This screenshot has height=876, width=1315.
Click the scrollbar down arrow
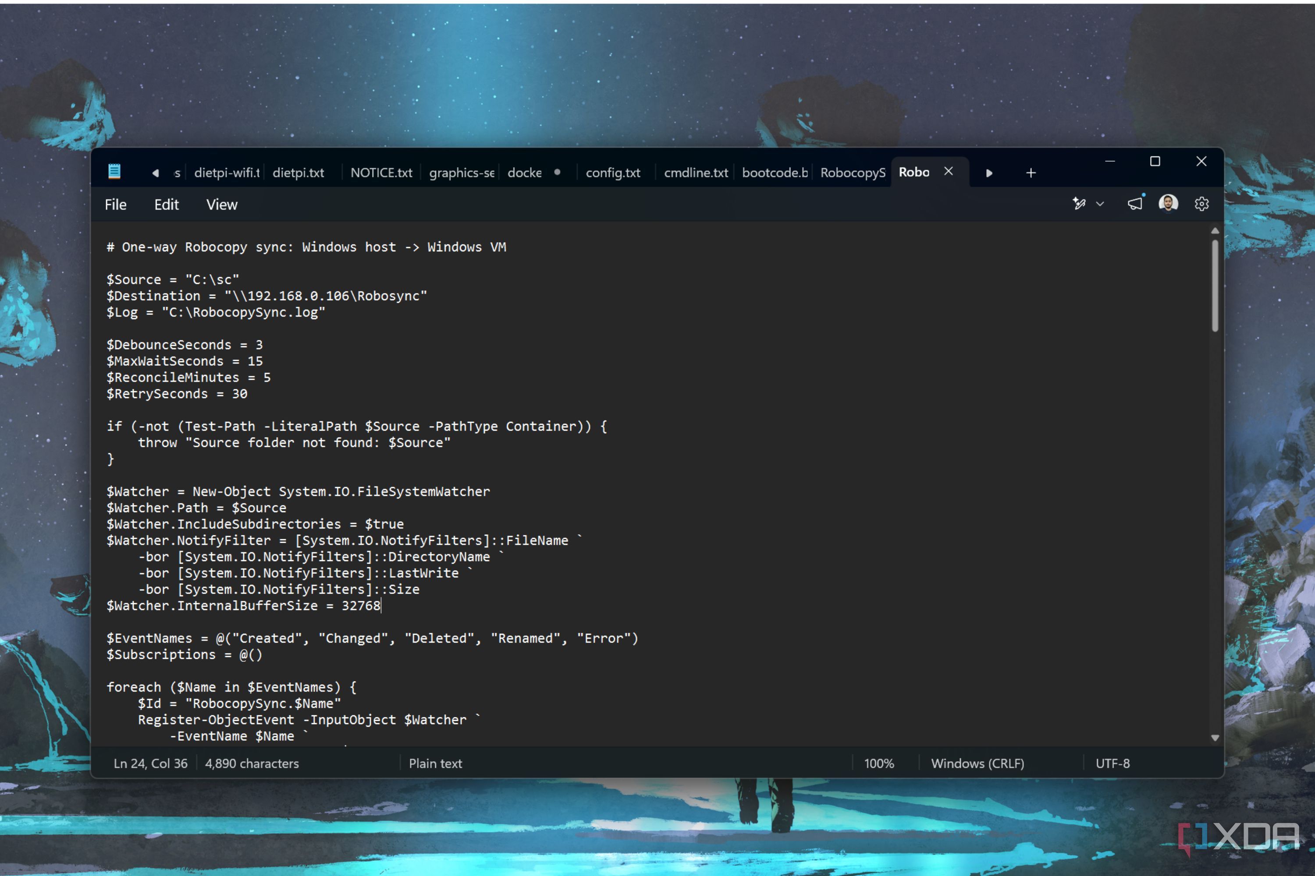[1214, 738]
